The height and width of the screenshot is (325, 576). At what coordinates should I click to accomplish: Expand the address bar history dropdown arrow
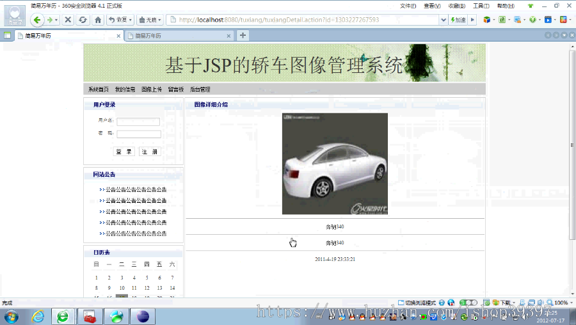point(444,20)
